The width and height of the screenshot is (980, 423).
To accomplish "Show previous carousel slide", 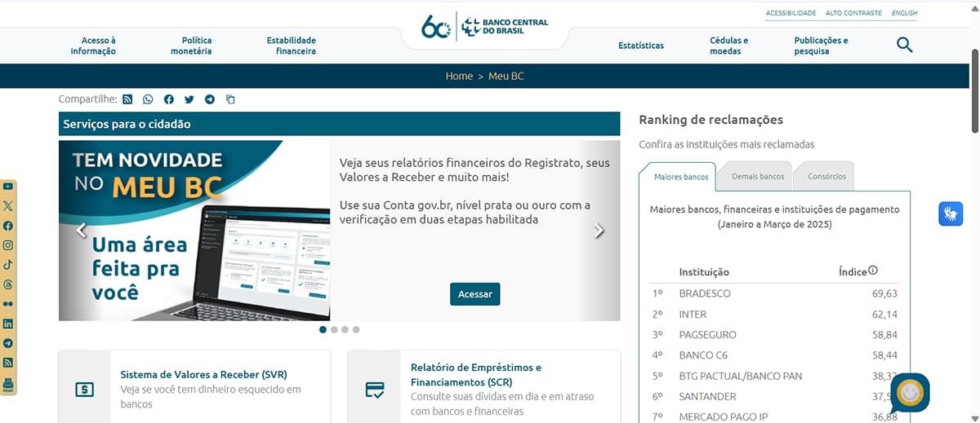I will point(81,231).
